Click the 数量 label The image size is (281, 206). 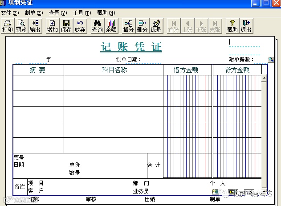point(74,173)
